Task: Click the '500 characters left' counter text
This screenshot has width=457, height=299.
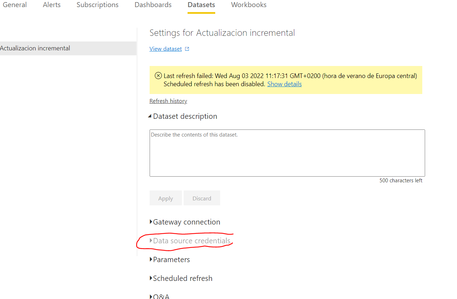Action: click(x=401, y=181)
